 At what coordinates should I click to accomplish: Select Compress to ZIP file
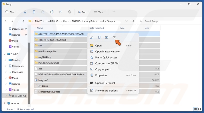(x=113, y=63)
